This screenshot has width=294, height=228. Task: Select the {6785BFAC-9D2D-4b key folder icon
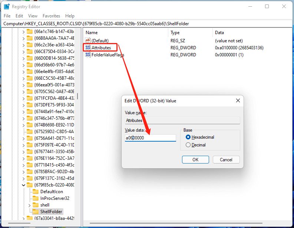tap(29, 171)
